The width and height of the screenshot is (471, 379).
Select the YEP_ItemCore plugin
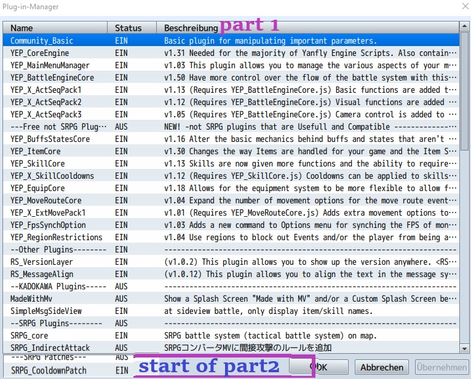coord(231,151)
